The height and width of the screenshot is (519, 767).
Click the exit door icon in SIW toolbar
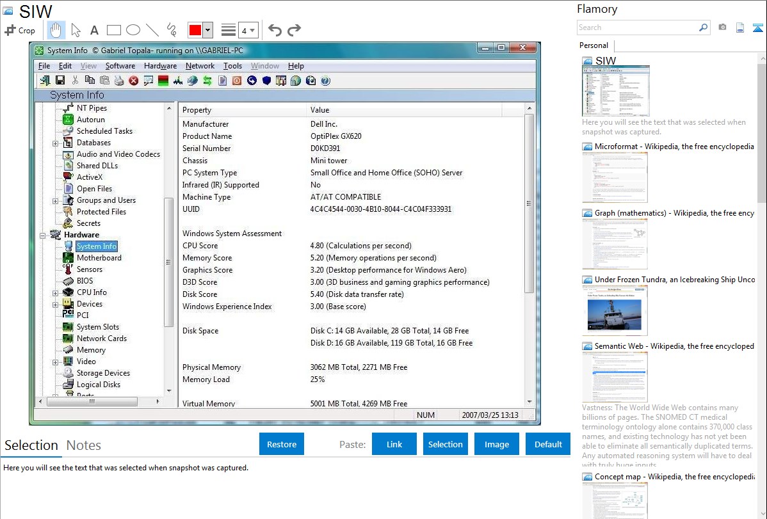(x=45, y=81)
